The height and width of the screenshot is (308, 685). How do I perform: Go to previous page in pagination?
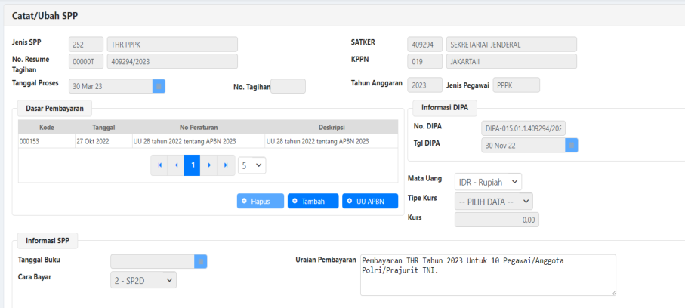176,165
